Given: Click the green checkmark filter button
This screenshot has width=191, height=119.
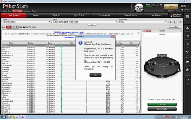Looking at the screenshot, I should [176, 22].
